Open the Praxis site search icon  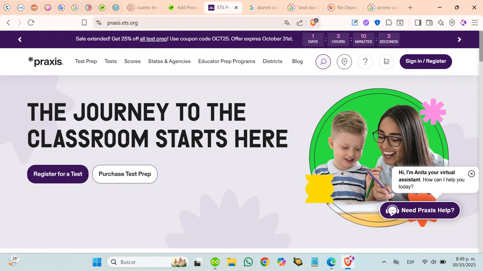[323, 62]
